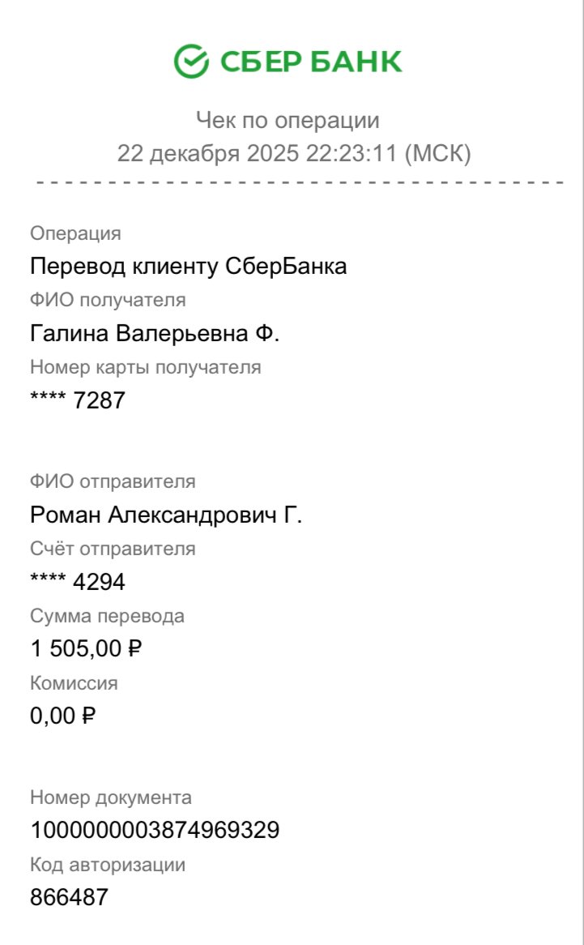Click the 'ФИО получателя' label

(x=108, y=300)
